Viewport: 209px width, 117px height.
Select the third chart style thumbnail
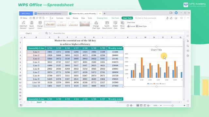(x=73, y=24)
